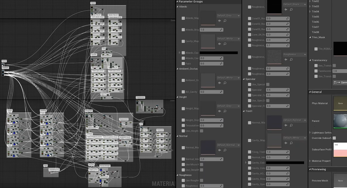
Task: Use selected asset arrow for Albedo group Cavity_Map
Action: (x=220, y=44)
